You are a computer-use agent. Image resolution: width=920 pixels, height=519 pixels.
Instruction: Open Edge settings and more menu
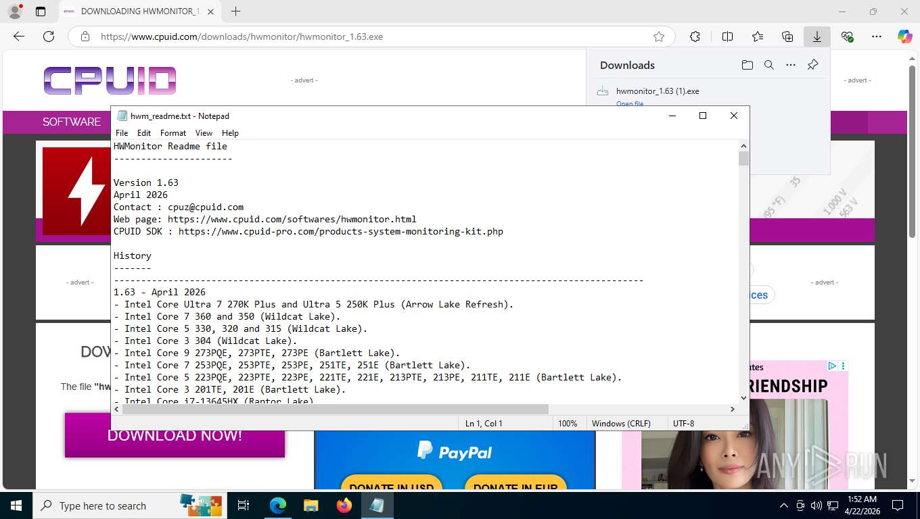877,36
